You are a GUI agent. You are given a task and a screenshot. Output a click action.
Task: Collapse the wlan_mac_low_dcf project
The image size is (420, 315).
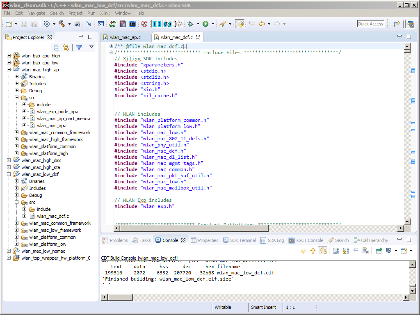click(9, 174)
